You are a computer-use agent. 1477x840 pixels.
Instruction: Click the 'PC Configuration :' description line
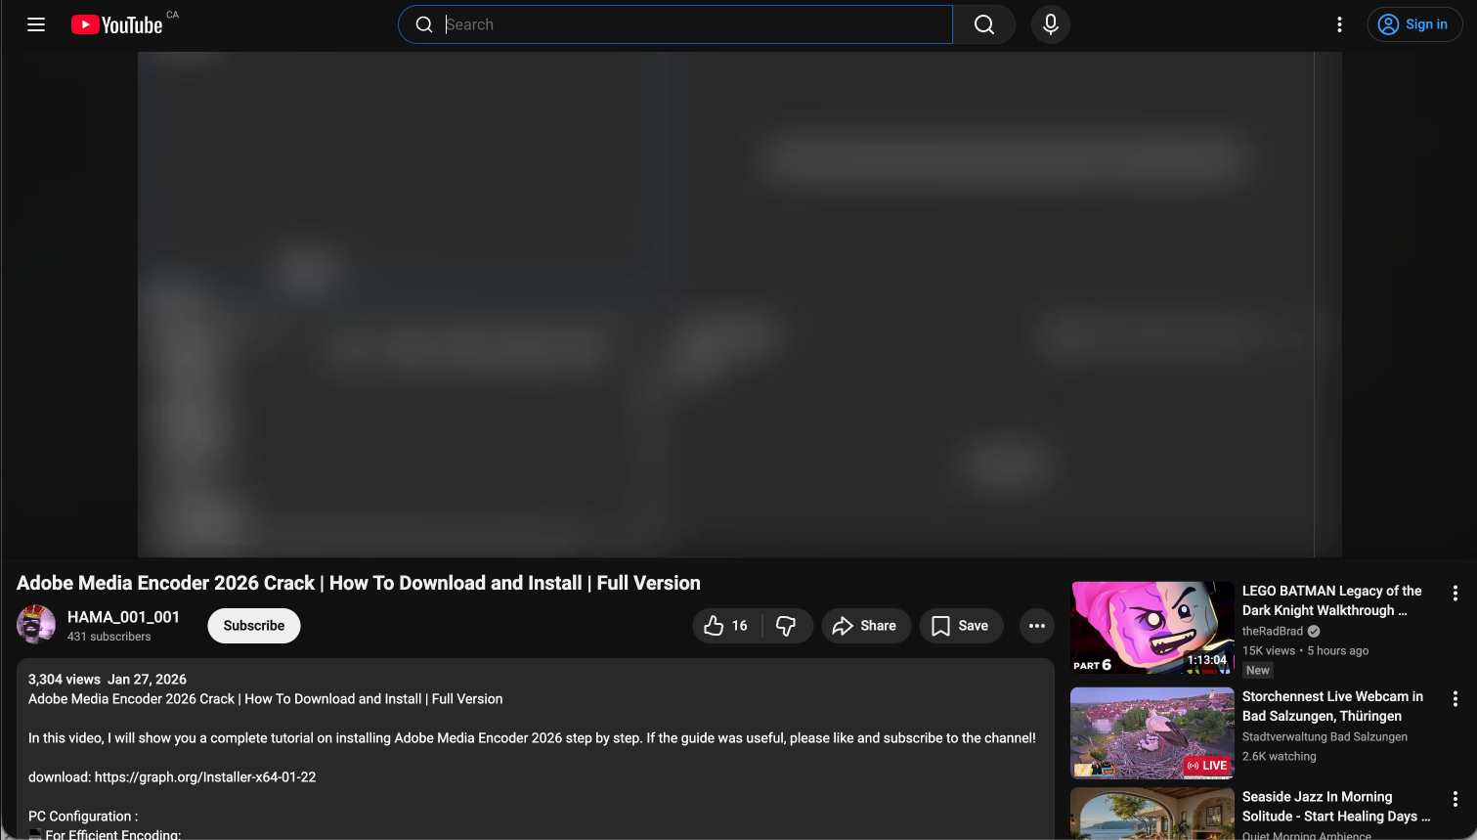tap(83, 817)
